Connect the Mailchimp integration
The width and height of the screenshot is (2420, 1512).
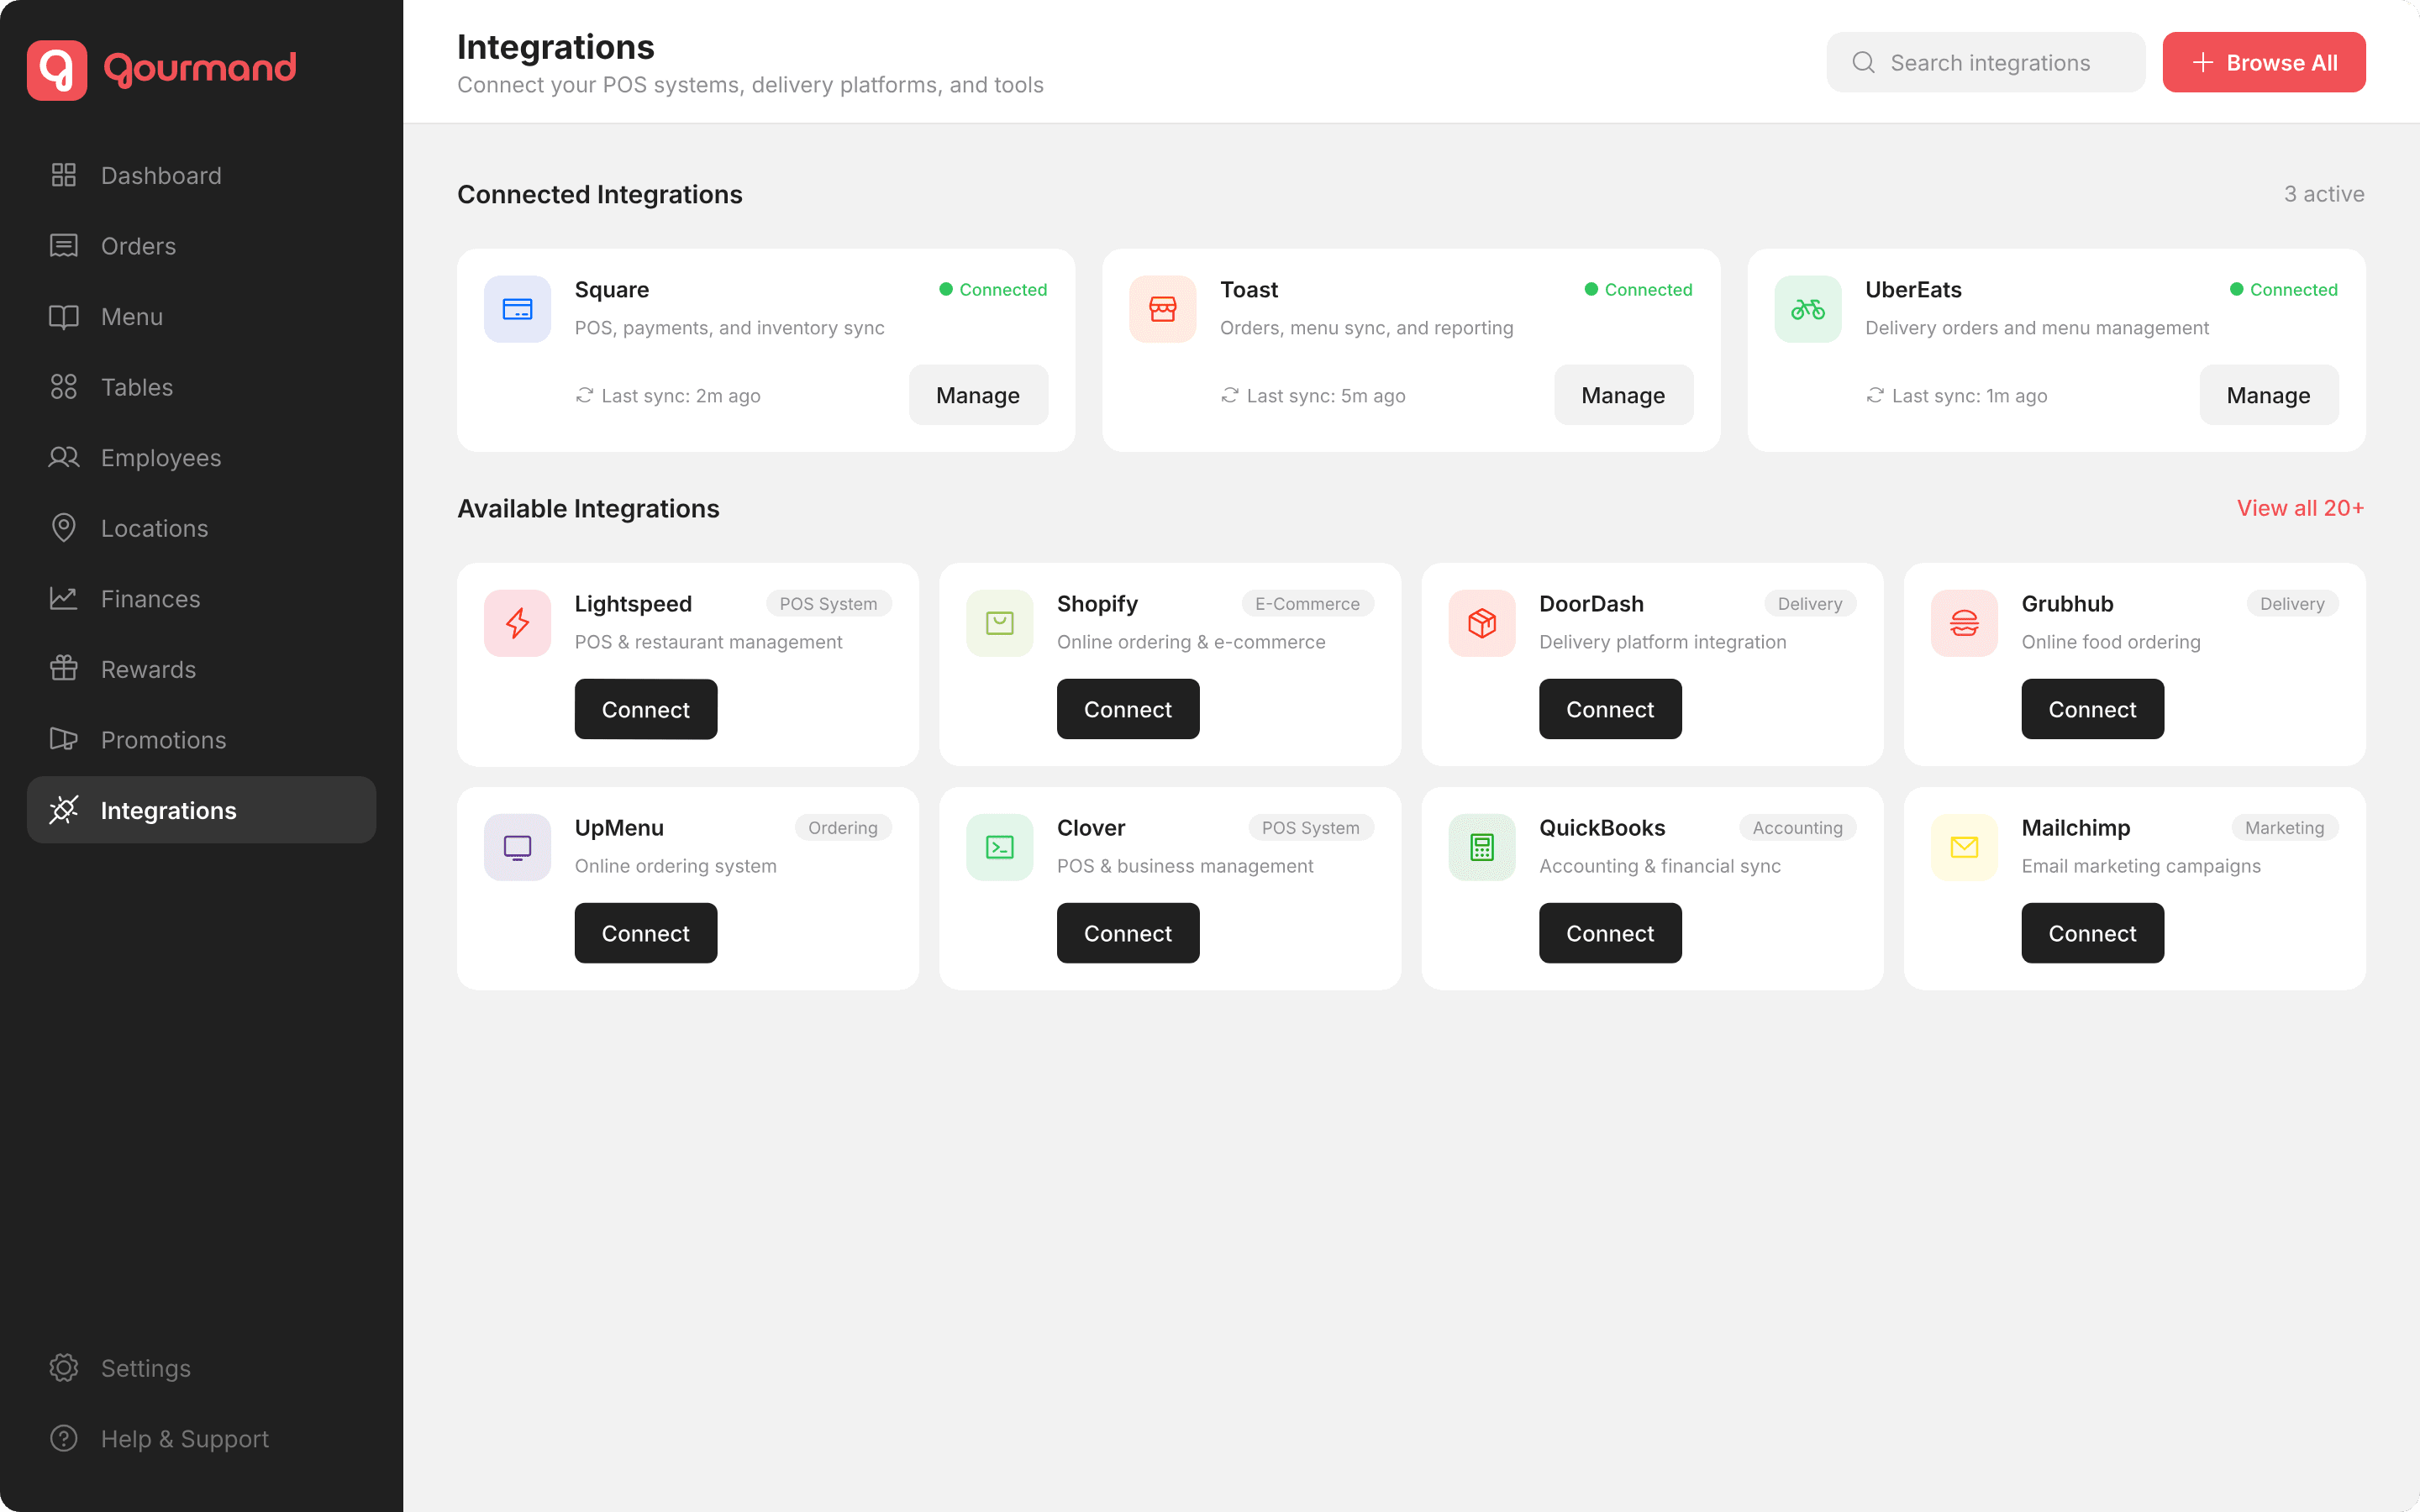(x=2092, y=933)
